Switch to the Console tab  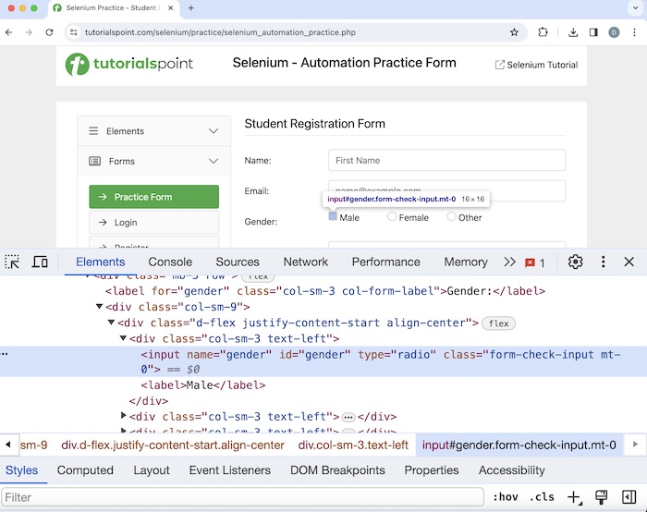click(x=170, y=262)
